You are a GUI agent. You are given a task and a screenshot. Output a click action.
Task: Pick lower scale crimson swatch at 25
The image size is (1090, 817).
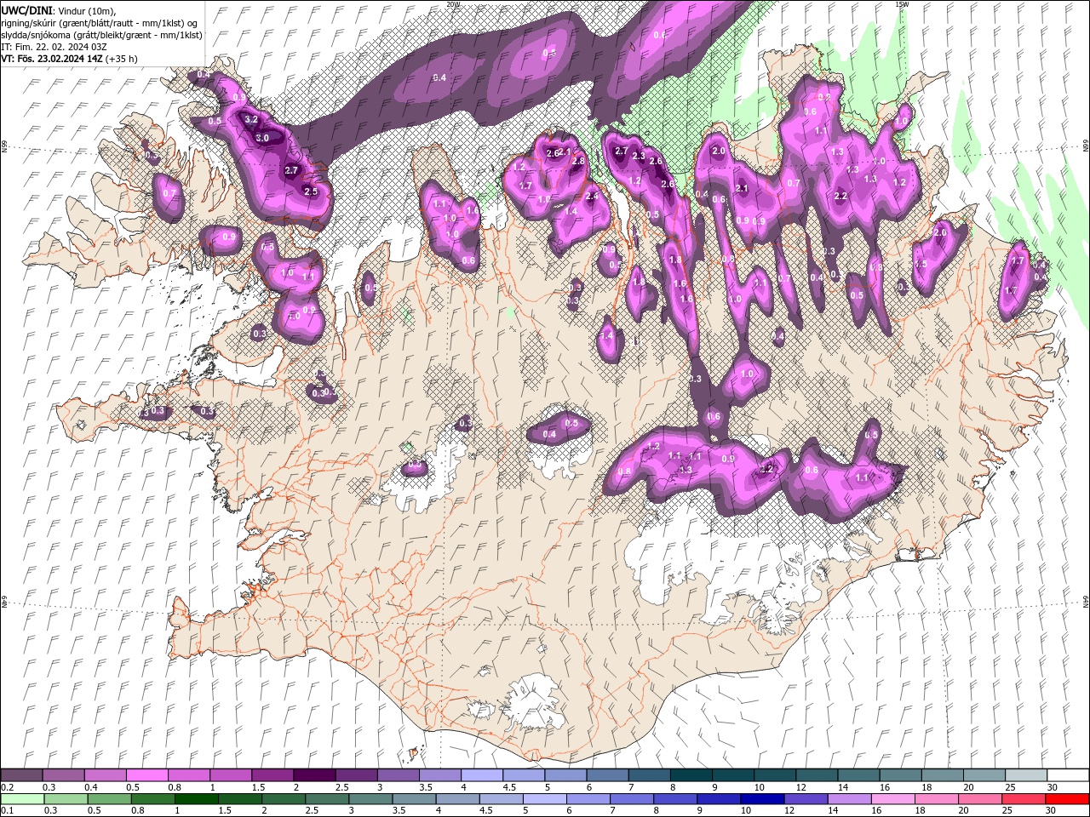1024,799
